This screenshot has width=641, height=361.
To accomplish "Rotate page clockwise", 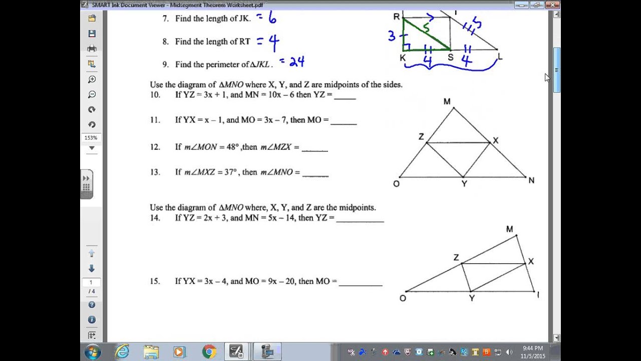I will click(92, 109).
